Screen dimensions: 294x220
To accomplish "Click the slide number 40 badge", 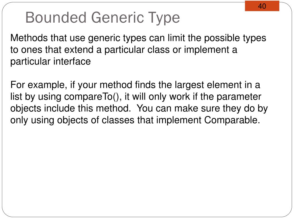I will point(262,6).
